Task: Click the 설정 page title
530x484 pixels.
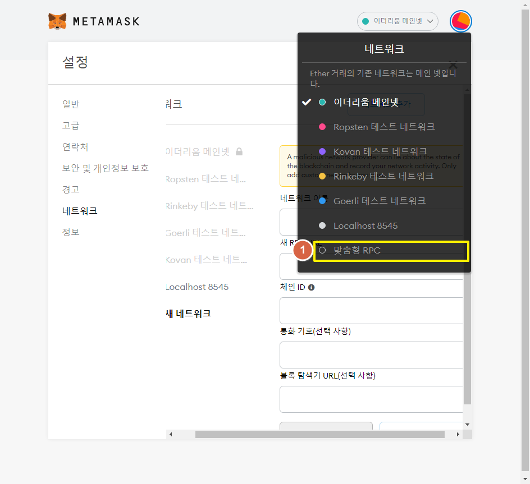Action: tap(75, 62)
